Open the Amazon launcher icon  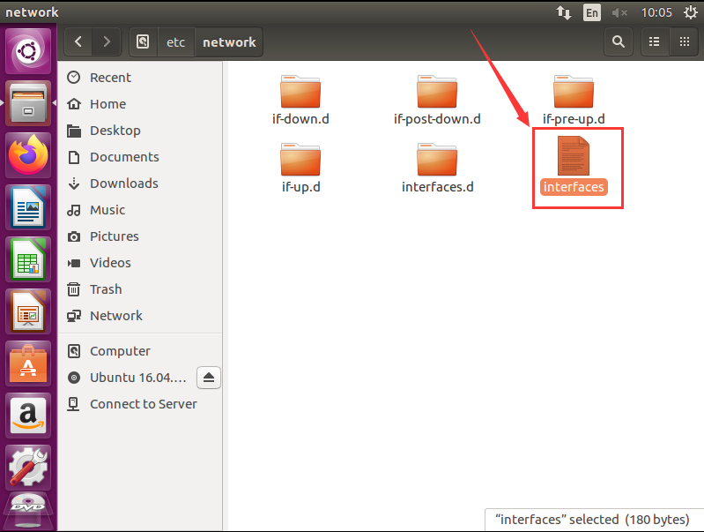point(28,416)
